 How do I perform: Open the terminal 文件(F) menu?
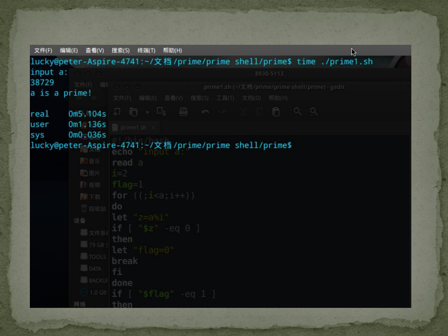(x=43, y=51)
